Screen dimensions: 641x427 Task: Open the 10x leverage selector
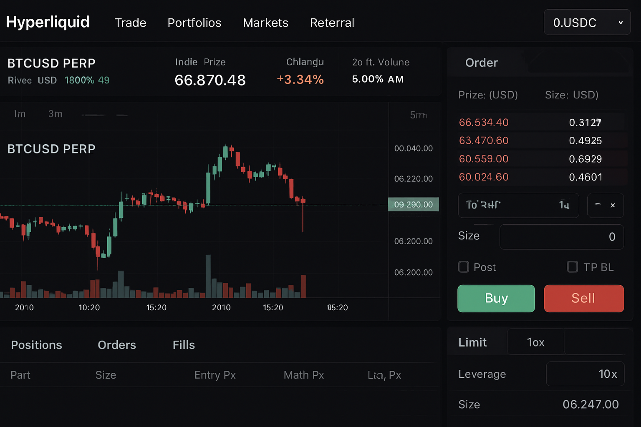(585, 374)
